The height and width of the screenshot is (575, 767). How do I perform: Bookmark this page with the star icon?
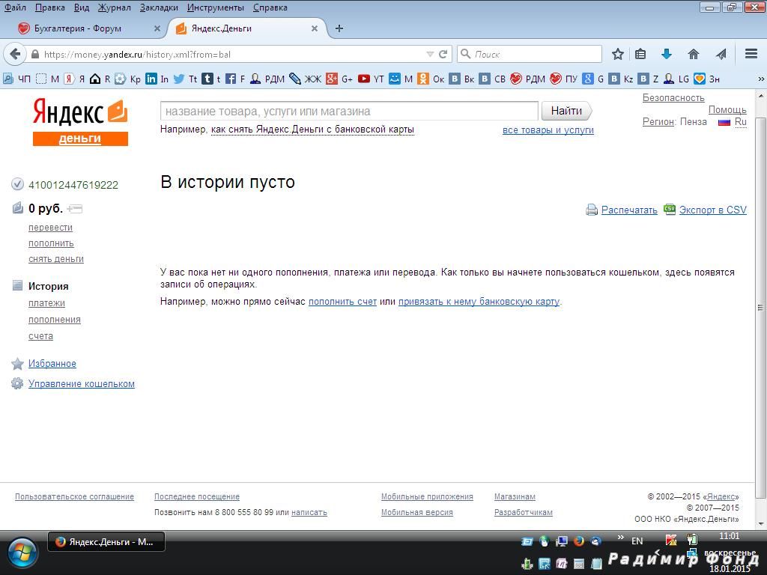click(618, 54)
